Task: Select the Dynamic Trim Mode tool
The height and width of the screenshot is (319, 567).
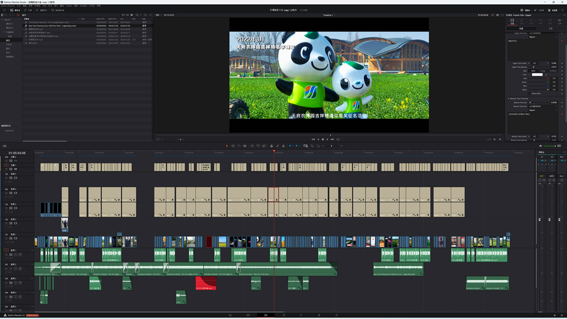Action: click(x=239, y=146)
